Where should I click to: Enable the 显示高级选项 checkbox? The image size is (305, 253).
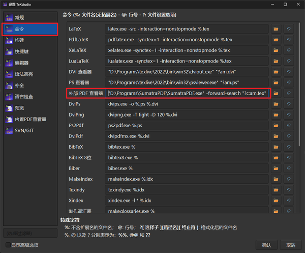8,245
